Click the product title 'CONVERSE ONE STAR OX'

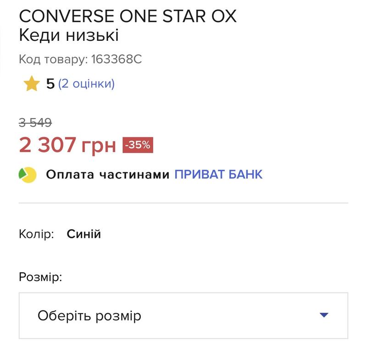128,16
